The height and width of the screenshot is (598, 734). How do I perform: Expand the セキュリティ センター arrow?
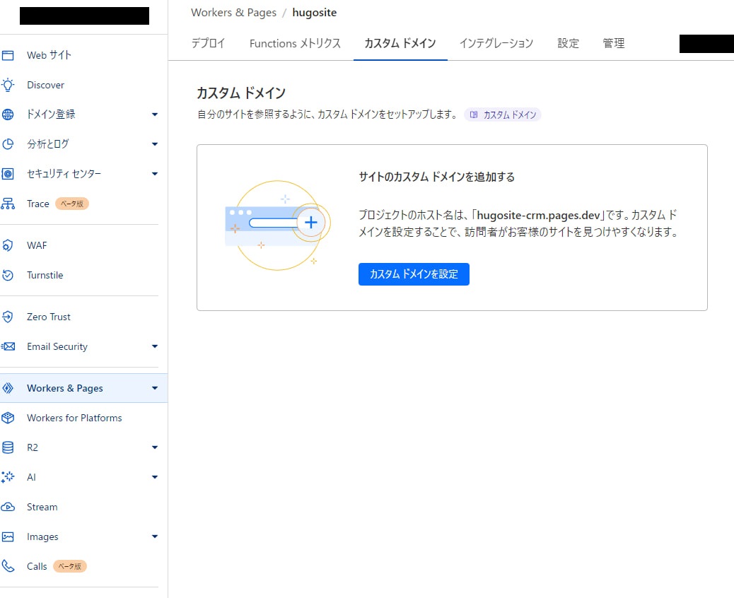tap(155, 174)
